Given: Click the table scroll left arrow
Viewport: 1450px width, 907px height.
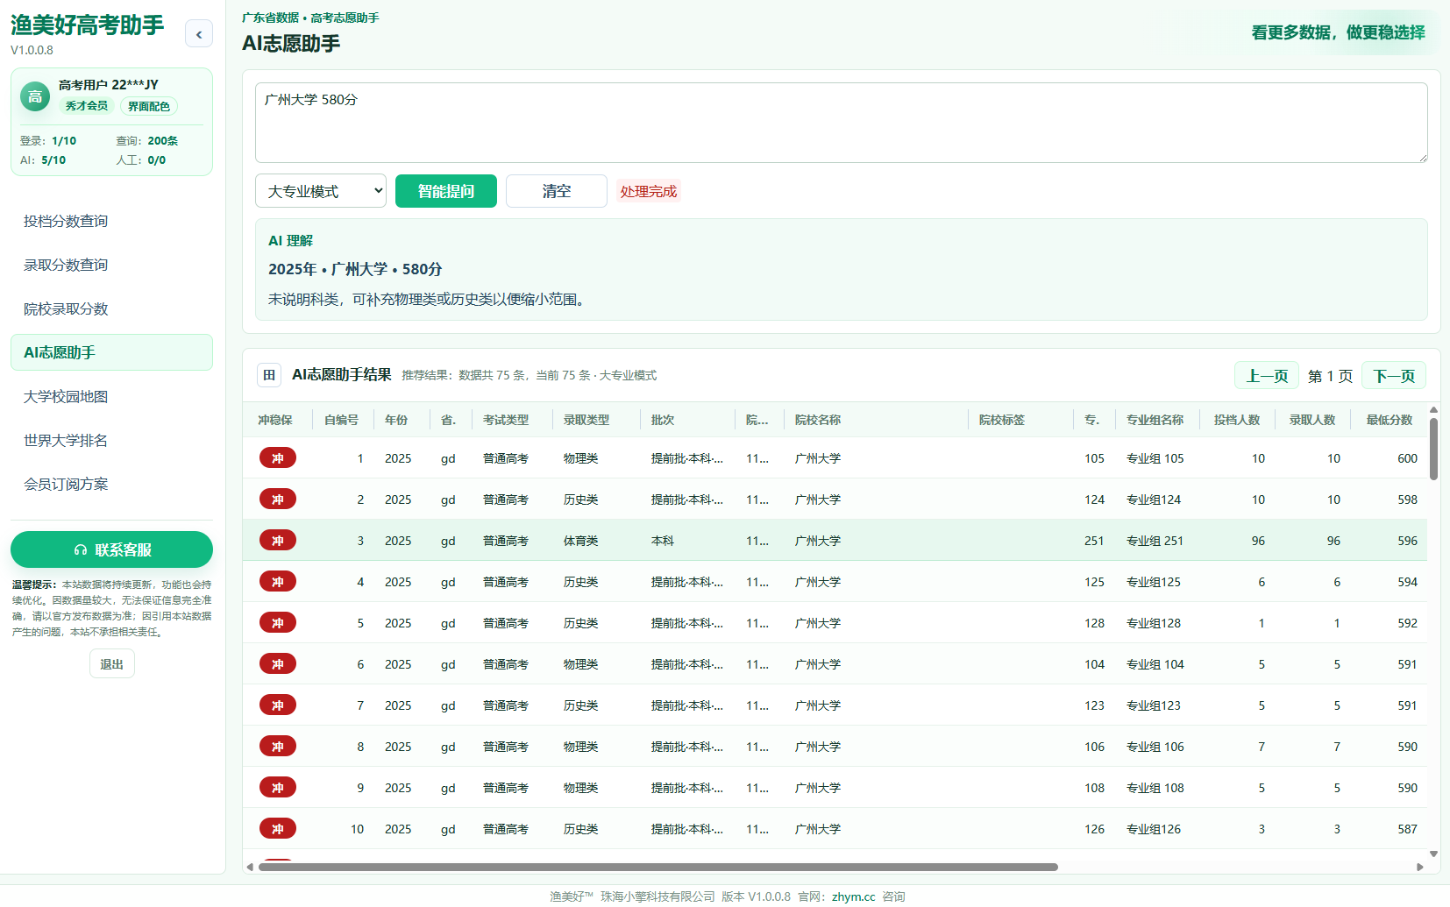Looking at the screenshot, I should coord(250,867).
